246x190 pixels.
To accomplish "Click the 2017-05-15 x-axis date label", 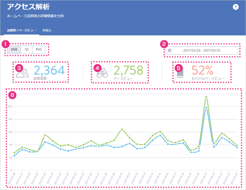I will [157, 178].
